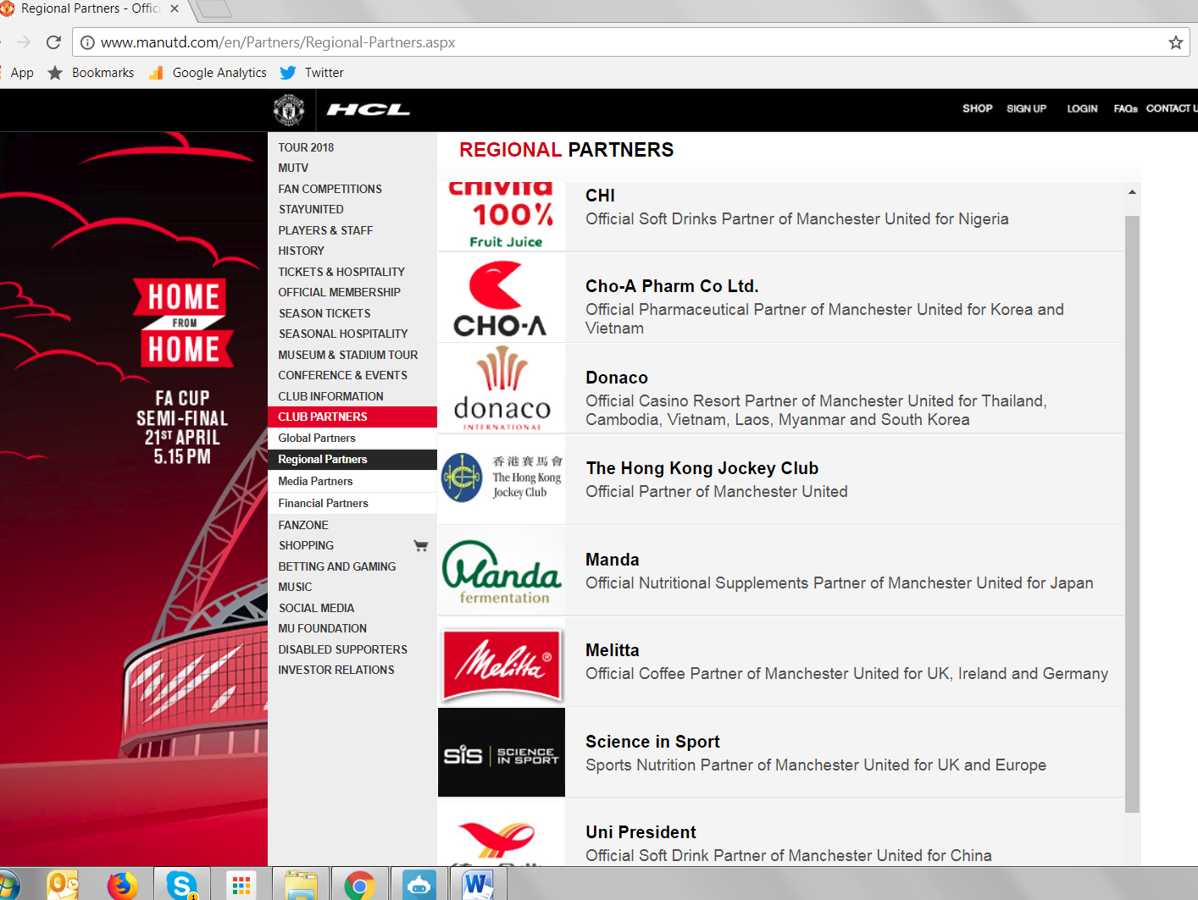Screen dimensions: 1198x900
Task: Open MUSEUM & STADIUM TOUR in sidebar
Action: click(x=347, y=355)
